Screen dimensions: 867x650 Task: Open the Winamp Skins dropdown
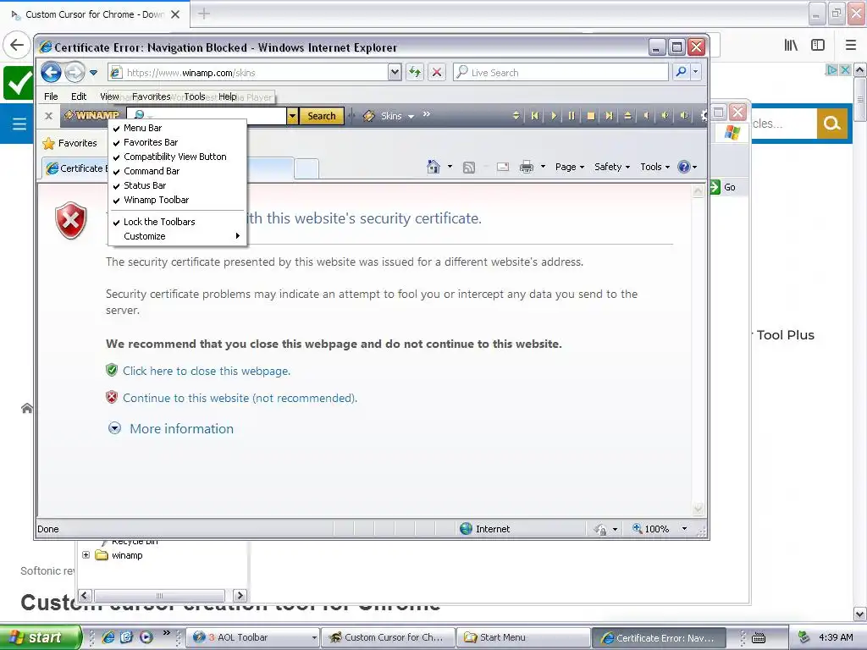click(x=389, y=115)
